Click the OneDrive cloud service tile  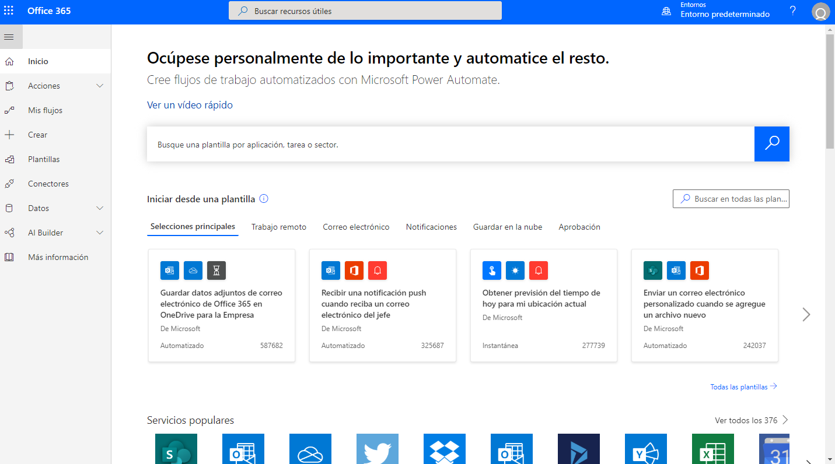310,449
